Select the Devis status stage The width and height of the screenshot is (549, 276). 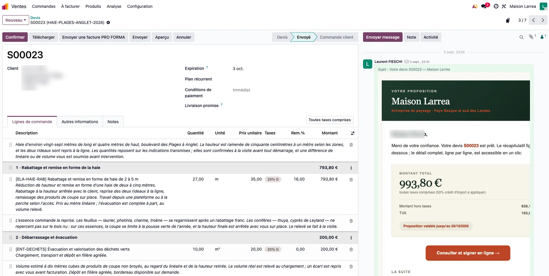pyautogui.click(x=282, y=37)
